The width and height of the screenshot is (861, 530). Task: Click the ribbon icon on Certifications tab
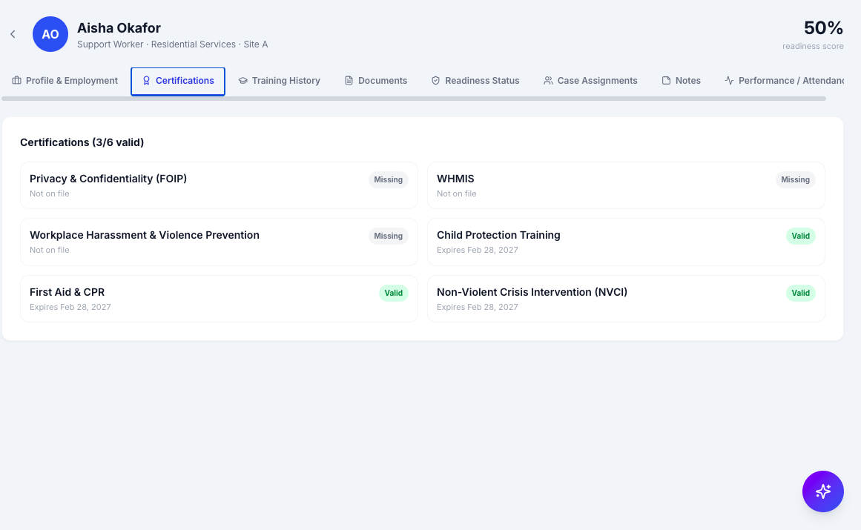(x=146, y=81)
